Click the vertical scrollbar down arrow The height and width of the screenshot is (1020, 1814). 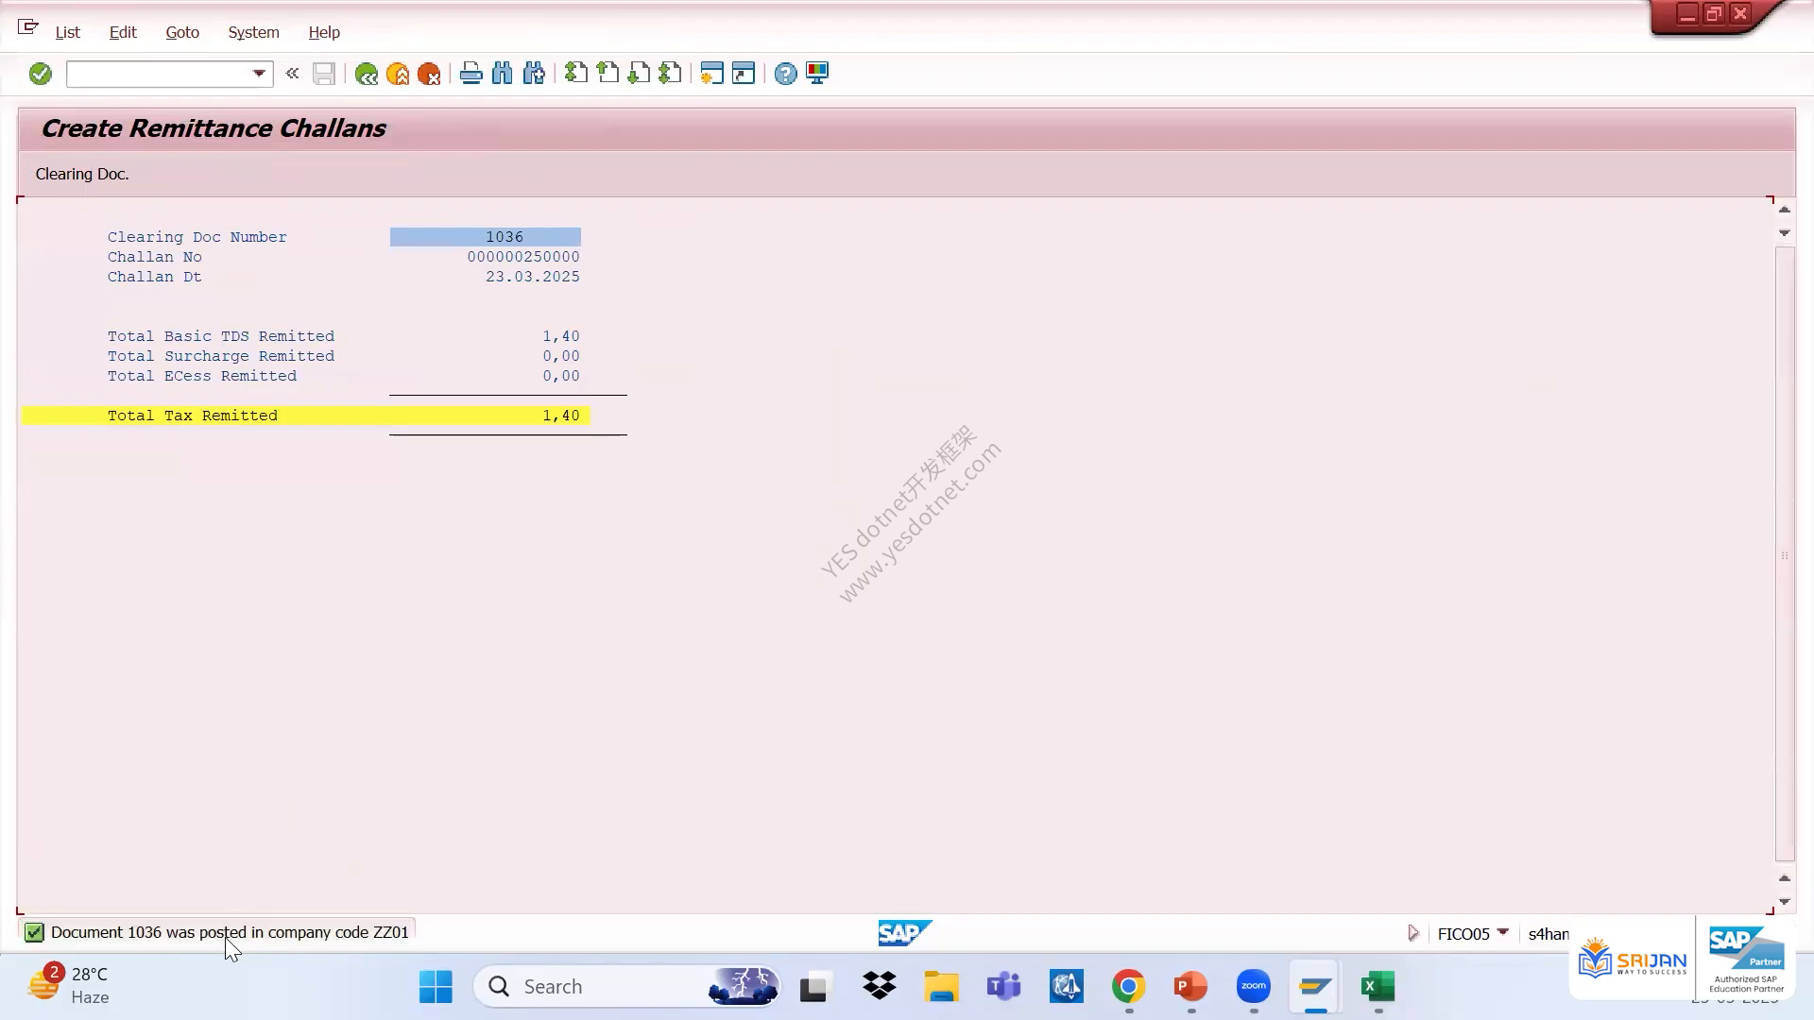(1785, 901)
